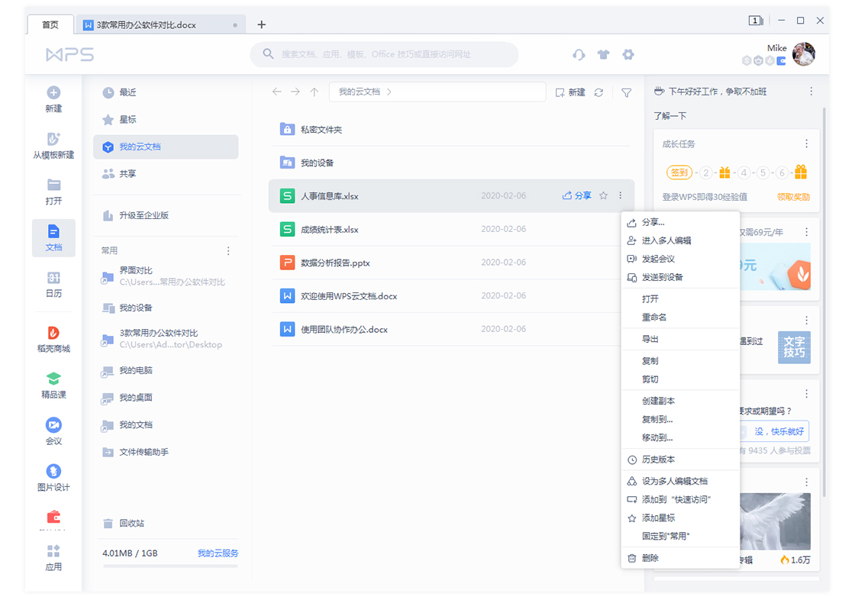This screenshot has height=603, width=855.
Task: Open 图片设计 image design icon
Action: (53, 471)
